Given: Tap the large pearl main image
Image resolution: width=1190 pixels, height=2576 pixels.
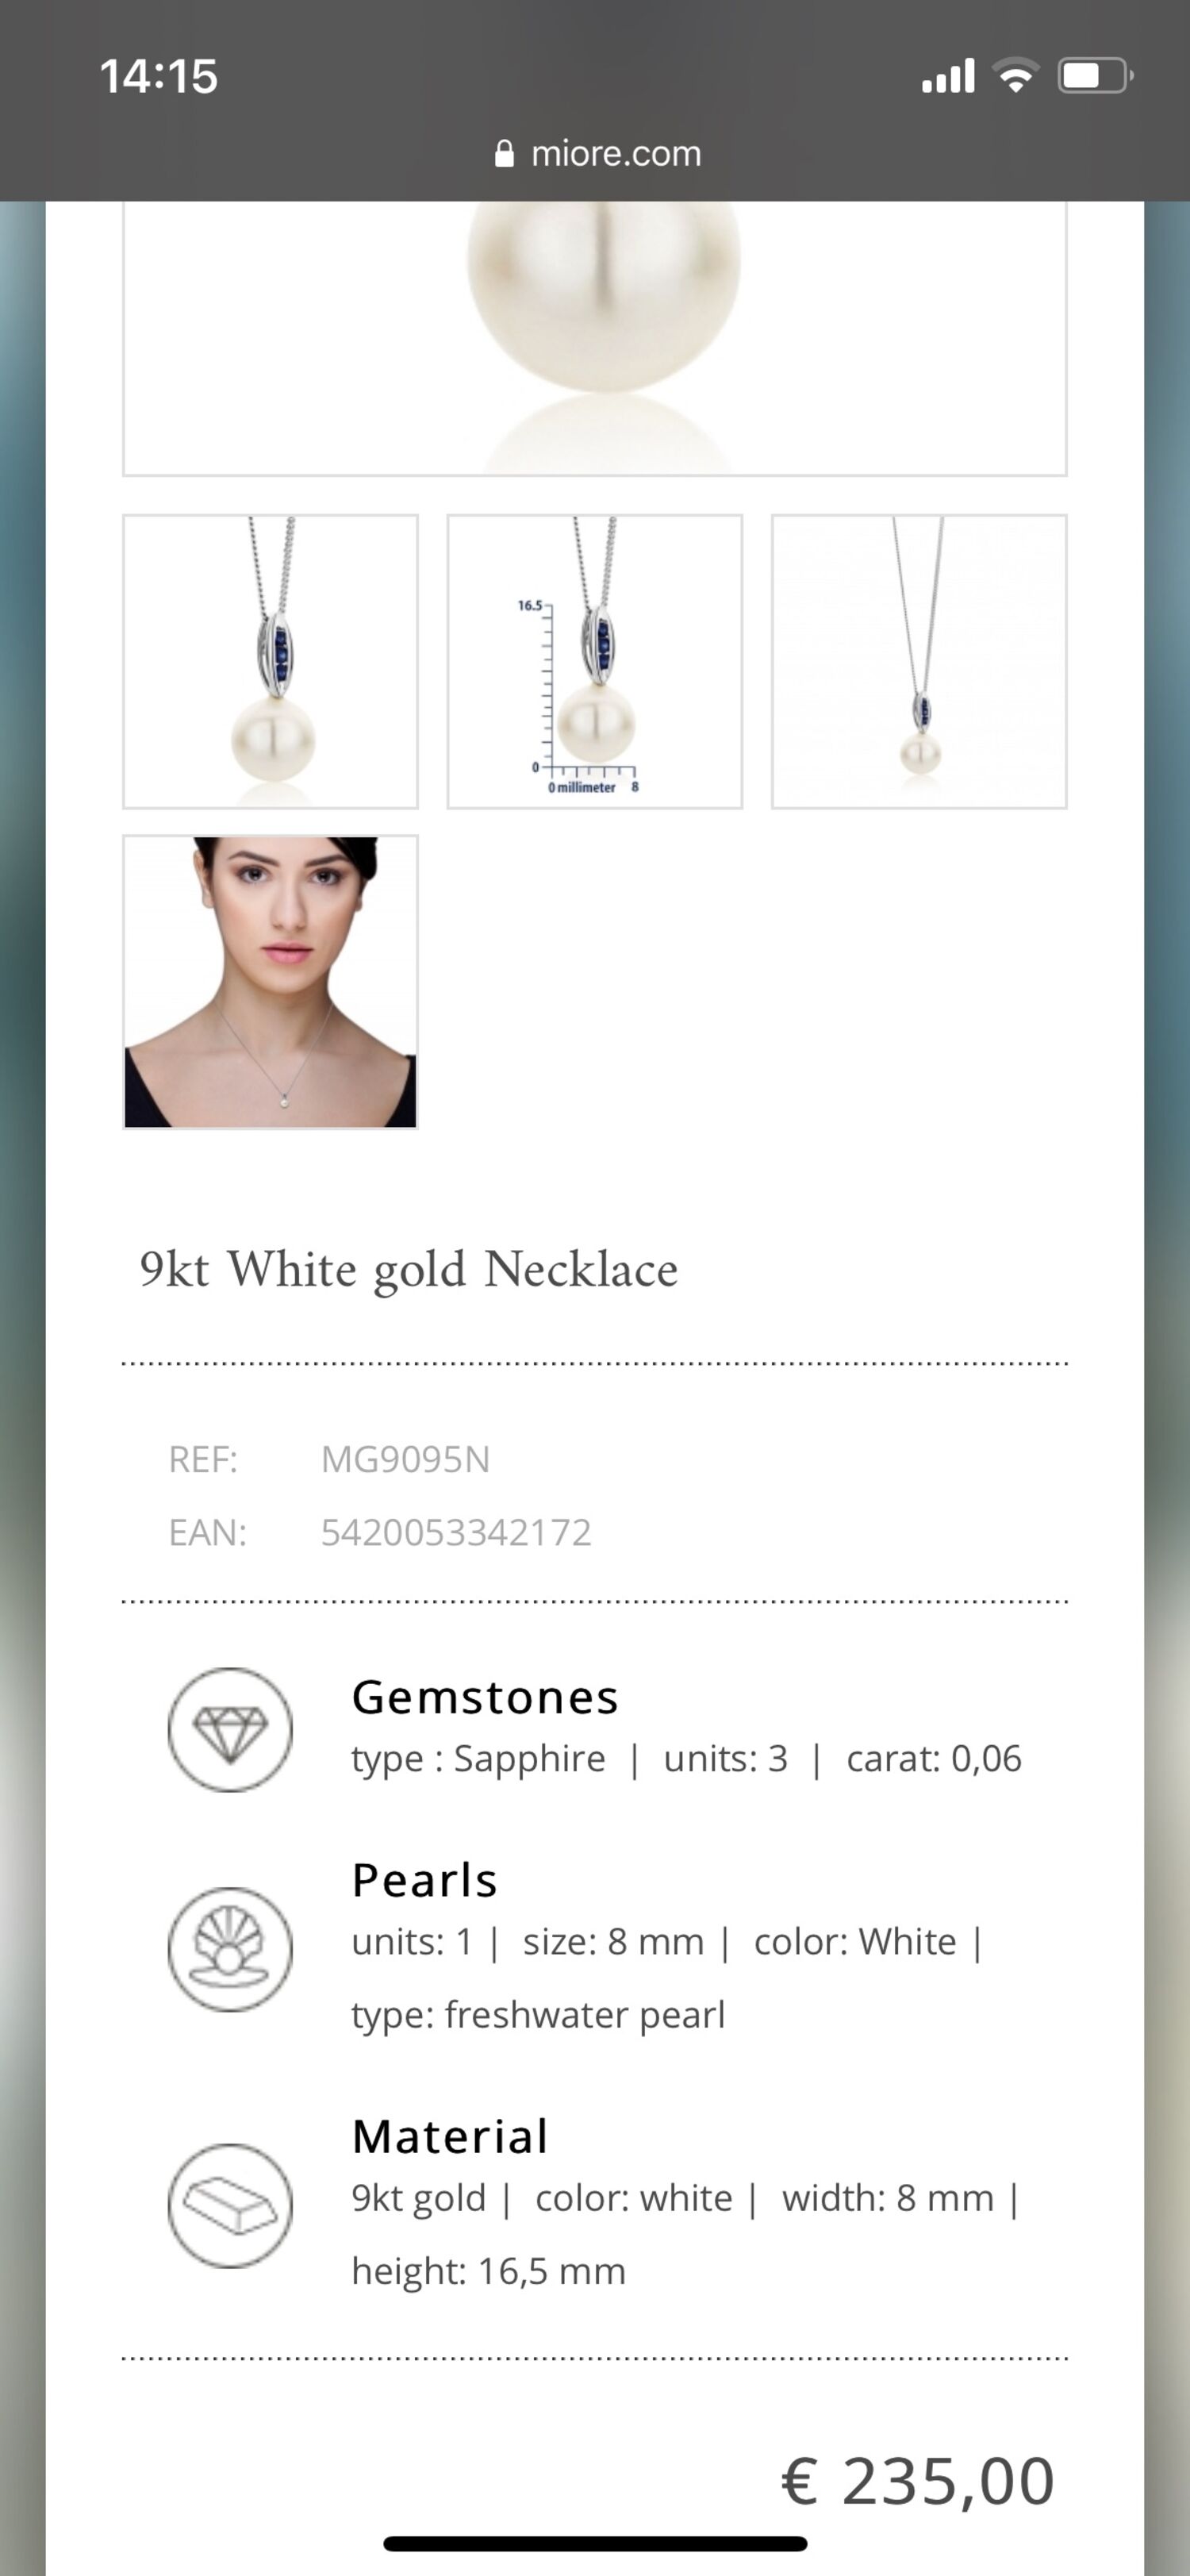Looking at the screenshot, I should [x=595, y=338].
